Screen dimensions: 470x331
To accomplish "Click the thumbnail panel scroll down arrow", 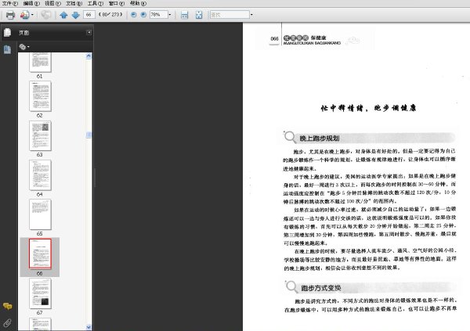I will click(89, 327).
